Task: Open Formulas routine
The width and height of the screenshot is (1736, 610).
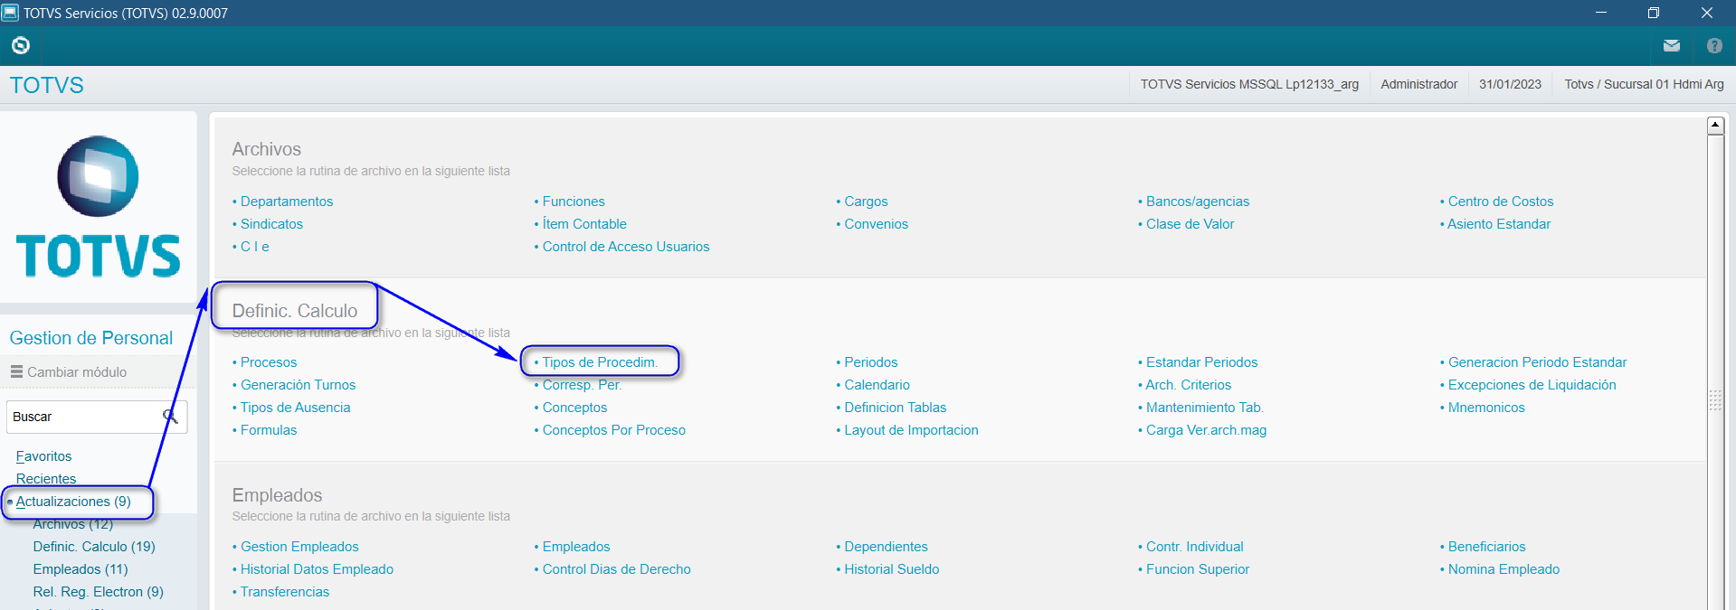Action: pos(268,430)
